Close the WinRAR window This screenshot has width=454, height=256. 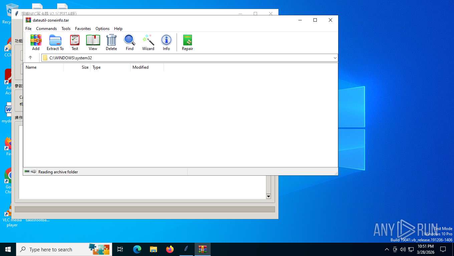tap(330, 20)
